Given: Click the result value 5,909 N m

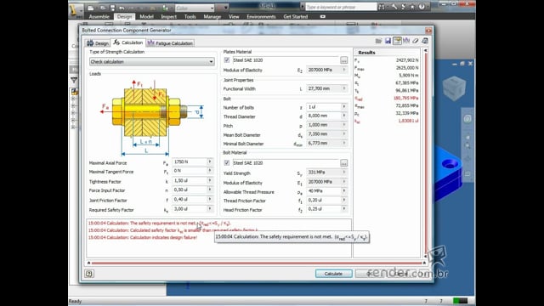Looking at the screenshot, I should (x=408, y=76).
